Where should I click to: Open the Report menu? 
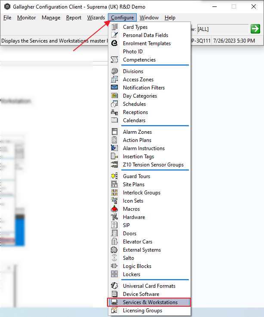click(x=74, y=18)
